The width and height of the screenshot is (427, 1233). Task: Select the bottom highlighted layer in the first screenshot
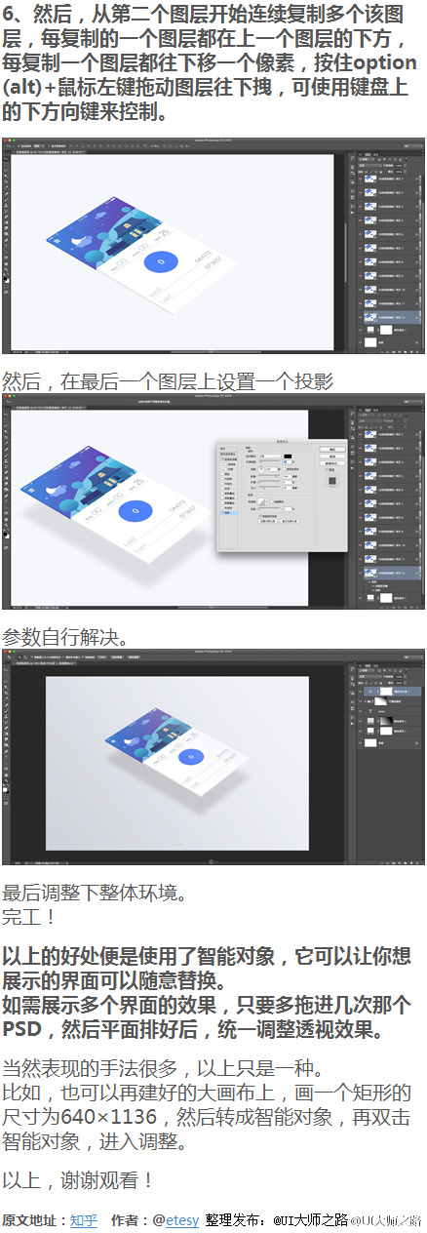(x=391, y=316)
